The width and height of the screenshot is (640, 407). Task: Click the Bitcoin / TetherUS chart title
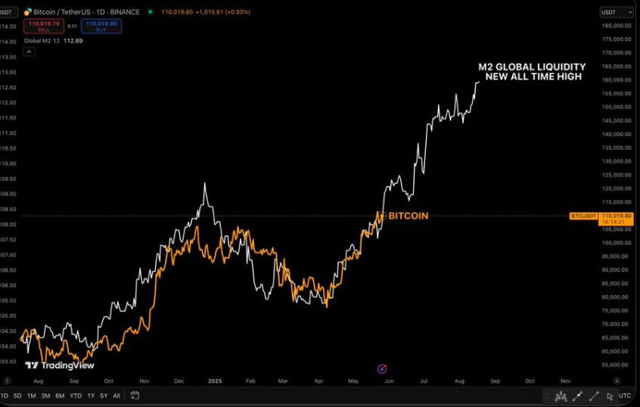point(62,12)
